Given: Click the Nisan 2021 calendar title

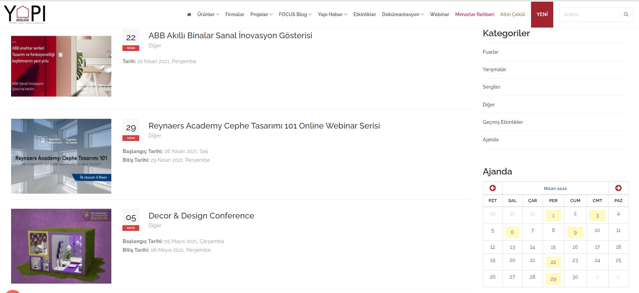Looking at the screenshot, I should tap(555, 188).
